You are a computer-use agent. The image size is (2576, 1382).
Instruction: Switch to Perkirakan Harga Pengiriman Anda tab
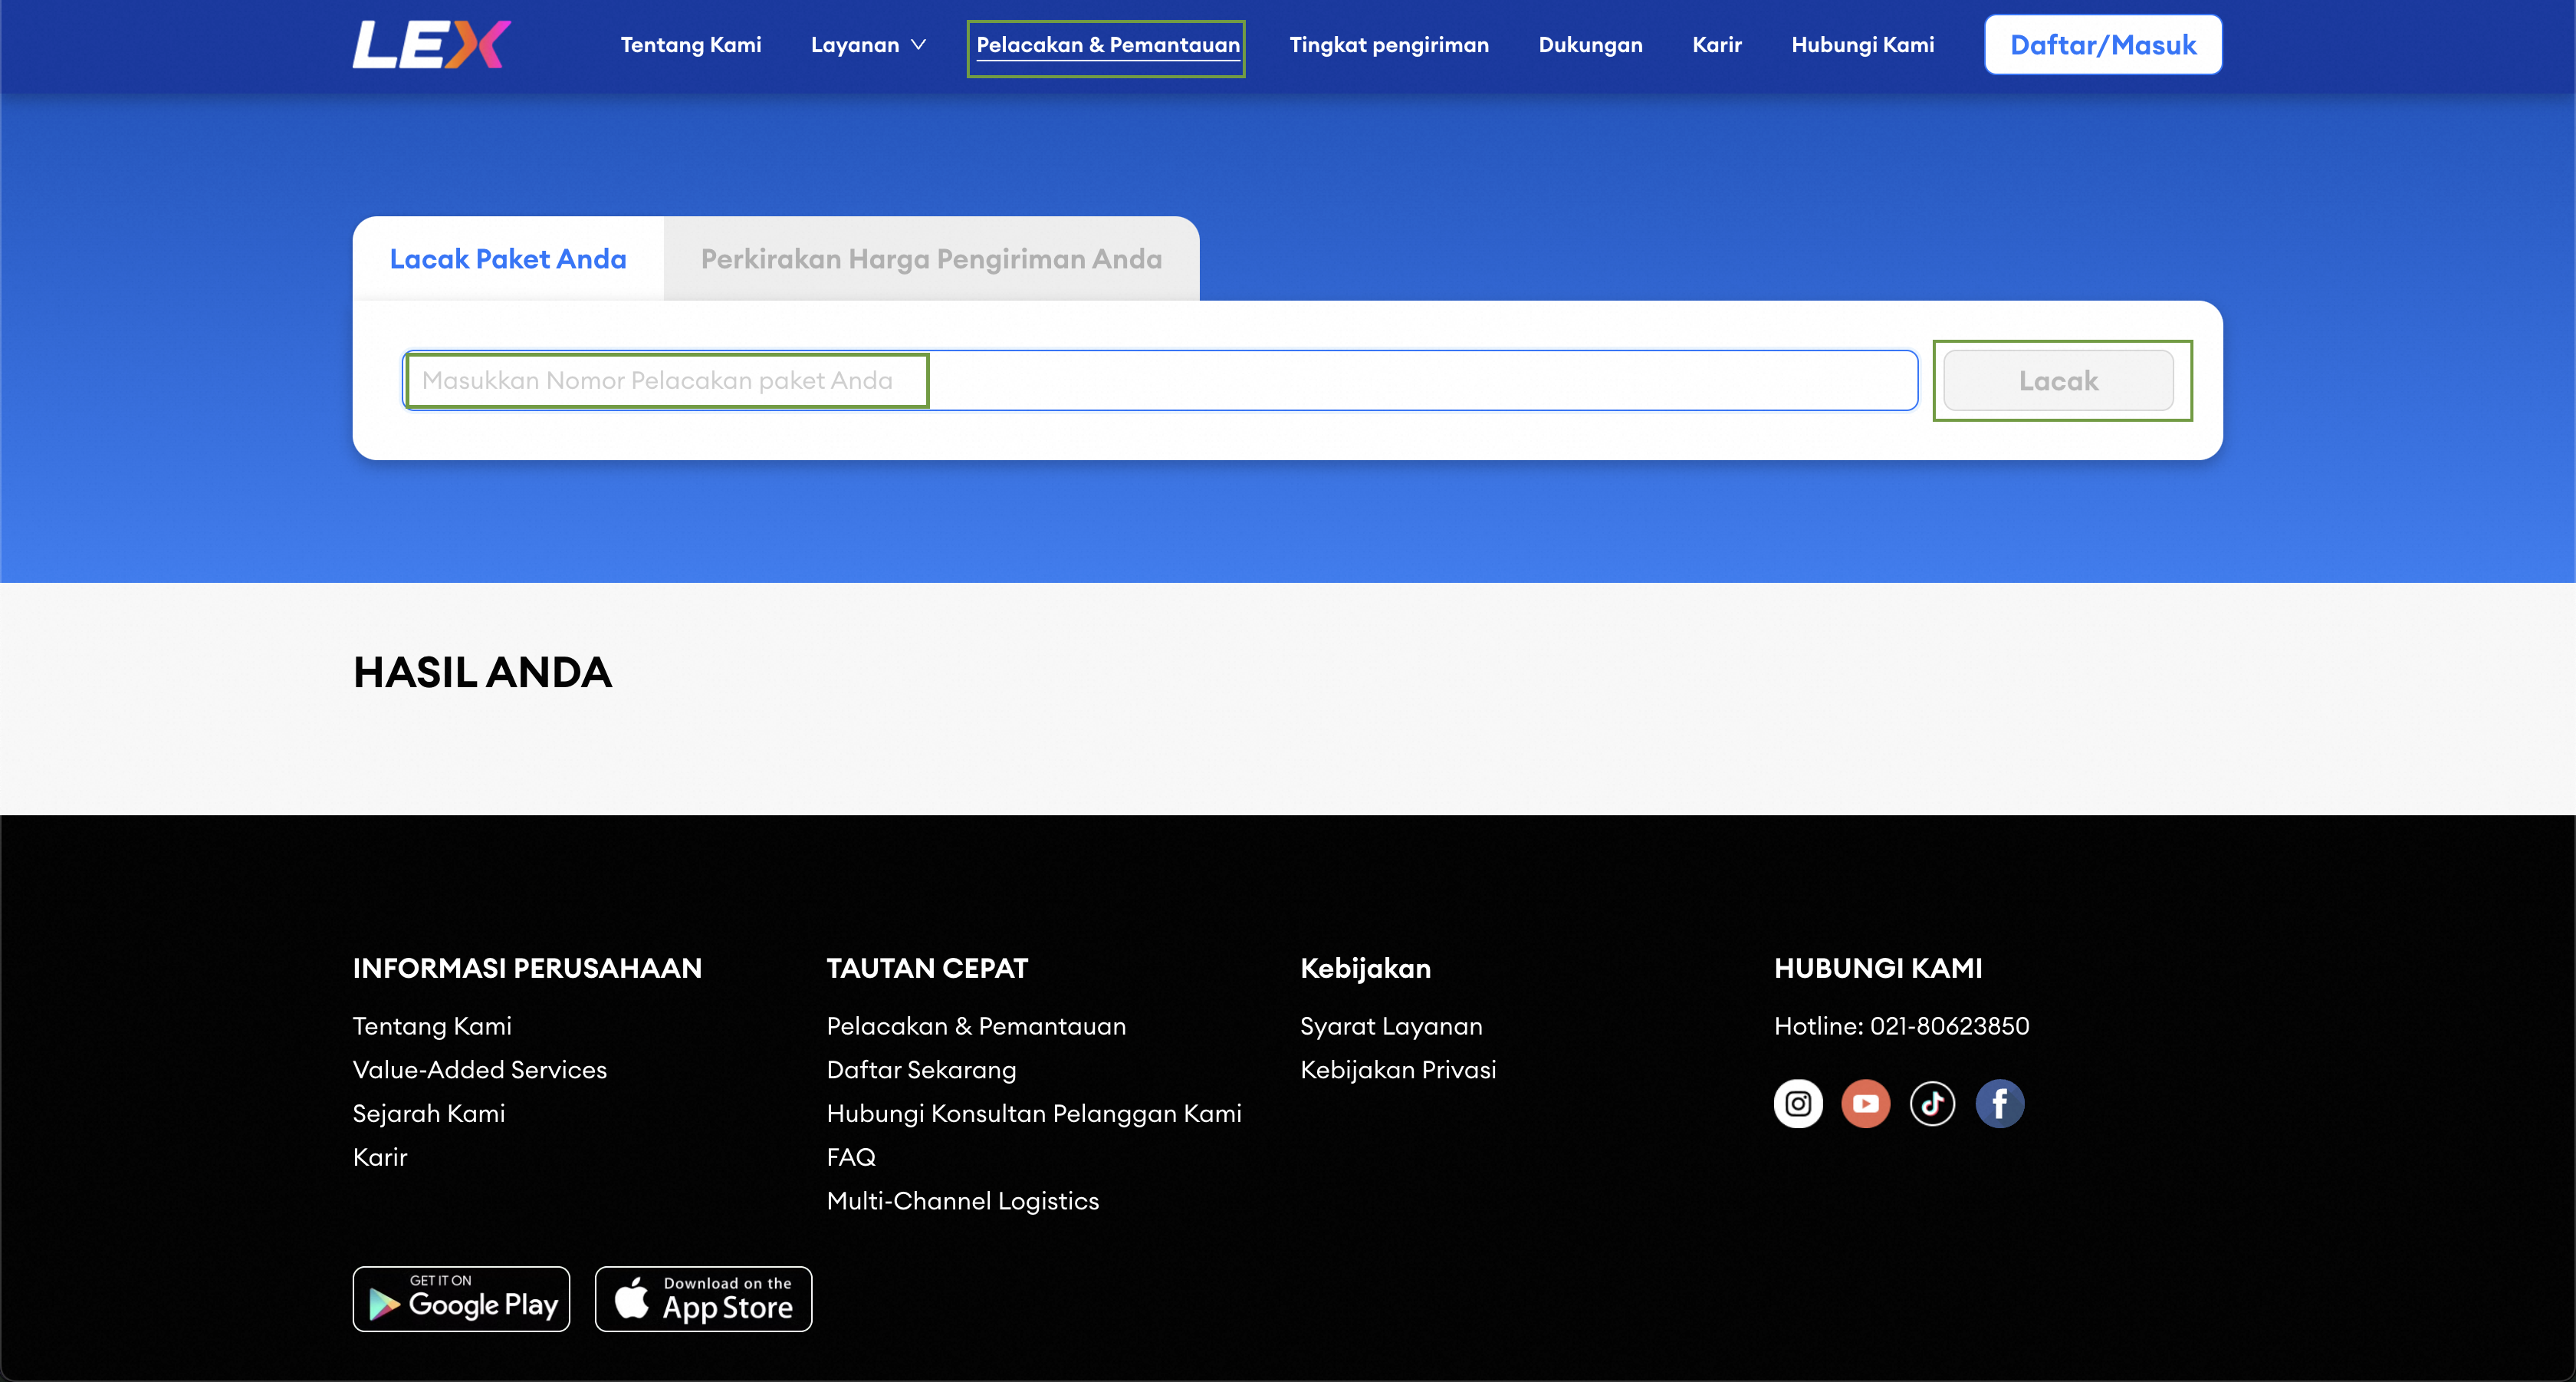tap(930, 259)
